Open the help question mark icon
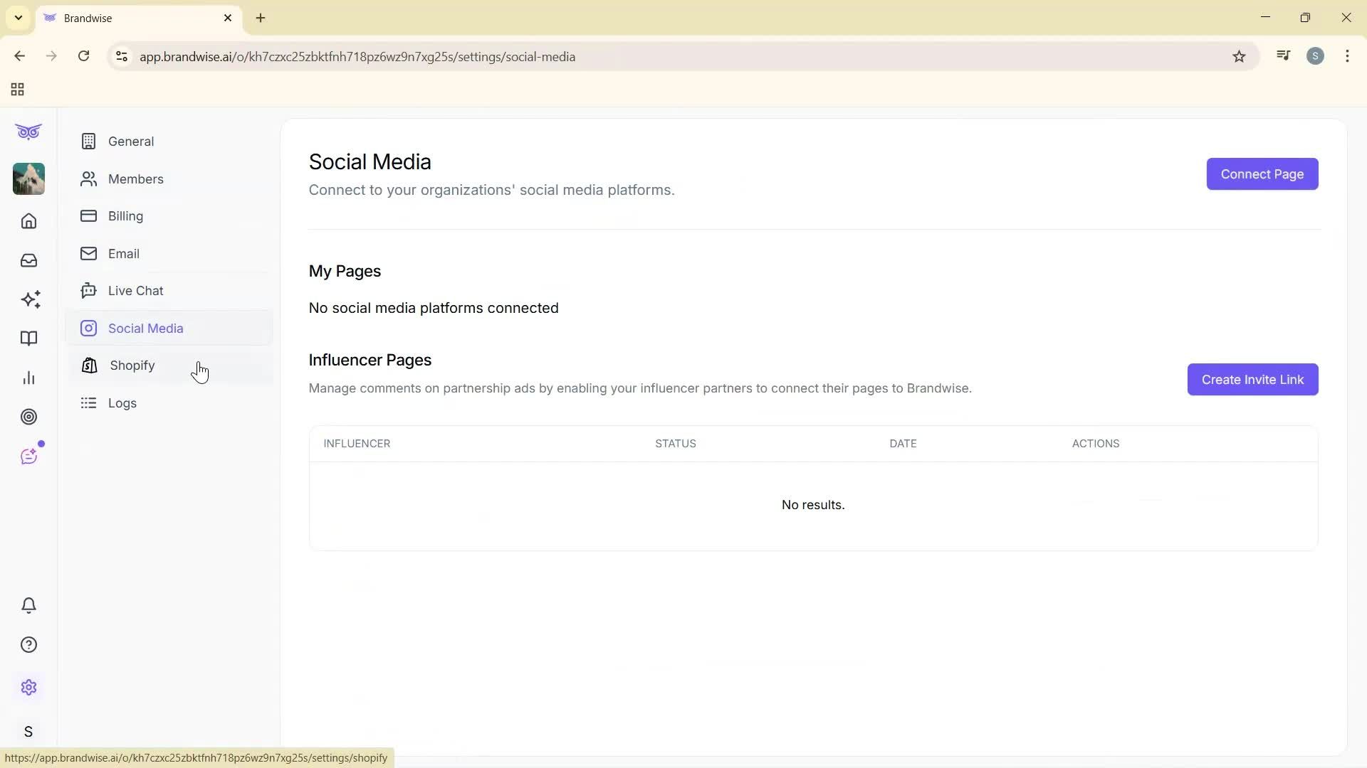Screen dimensions: 1367x768 [x=28, y=644]
